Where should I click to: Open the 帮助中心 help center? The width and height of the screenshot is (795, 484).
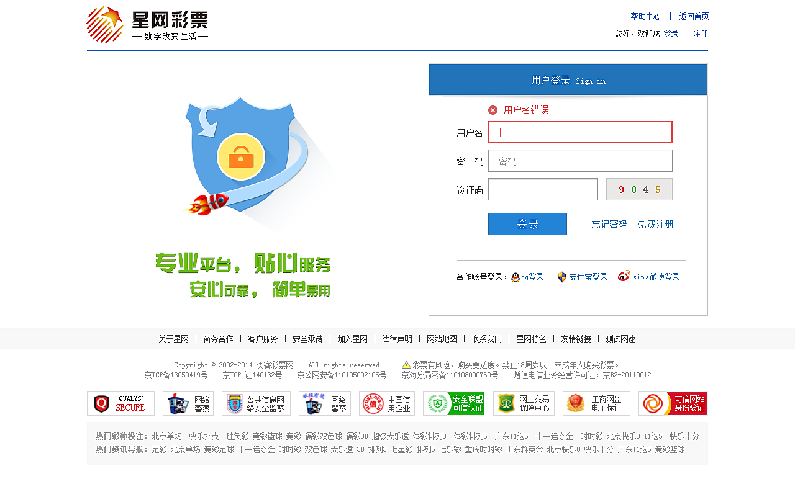646,16
